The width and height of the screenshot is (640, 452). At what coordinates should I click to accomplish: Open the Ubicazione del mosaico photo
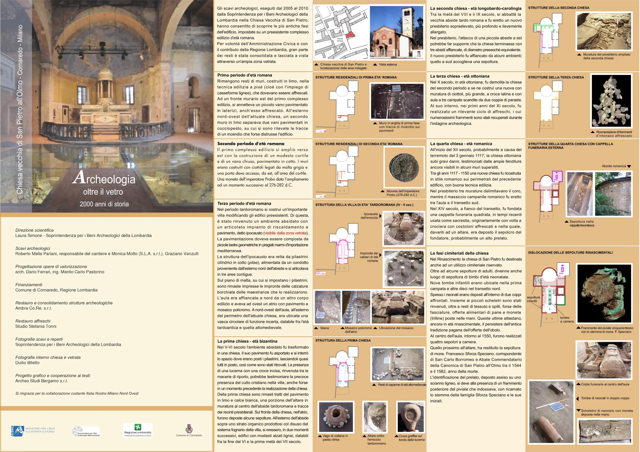[398, 307]
